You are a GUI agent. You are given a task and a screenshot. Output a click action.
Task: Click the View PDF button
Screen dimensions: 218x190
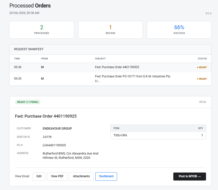coord(57,176)
